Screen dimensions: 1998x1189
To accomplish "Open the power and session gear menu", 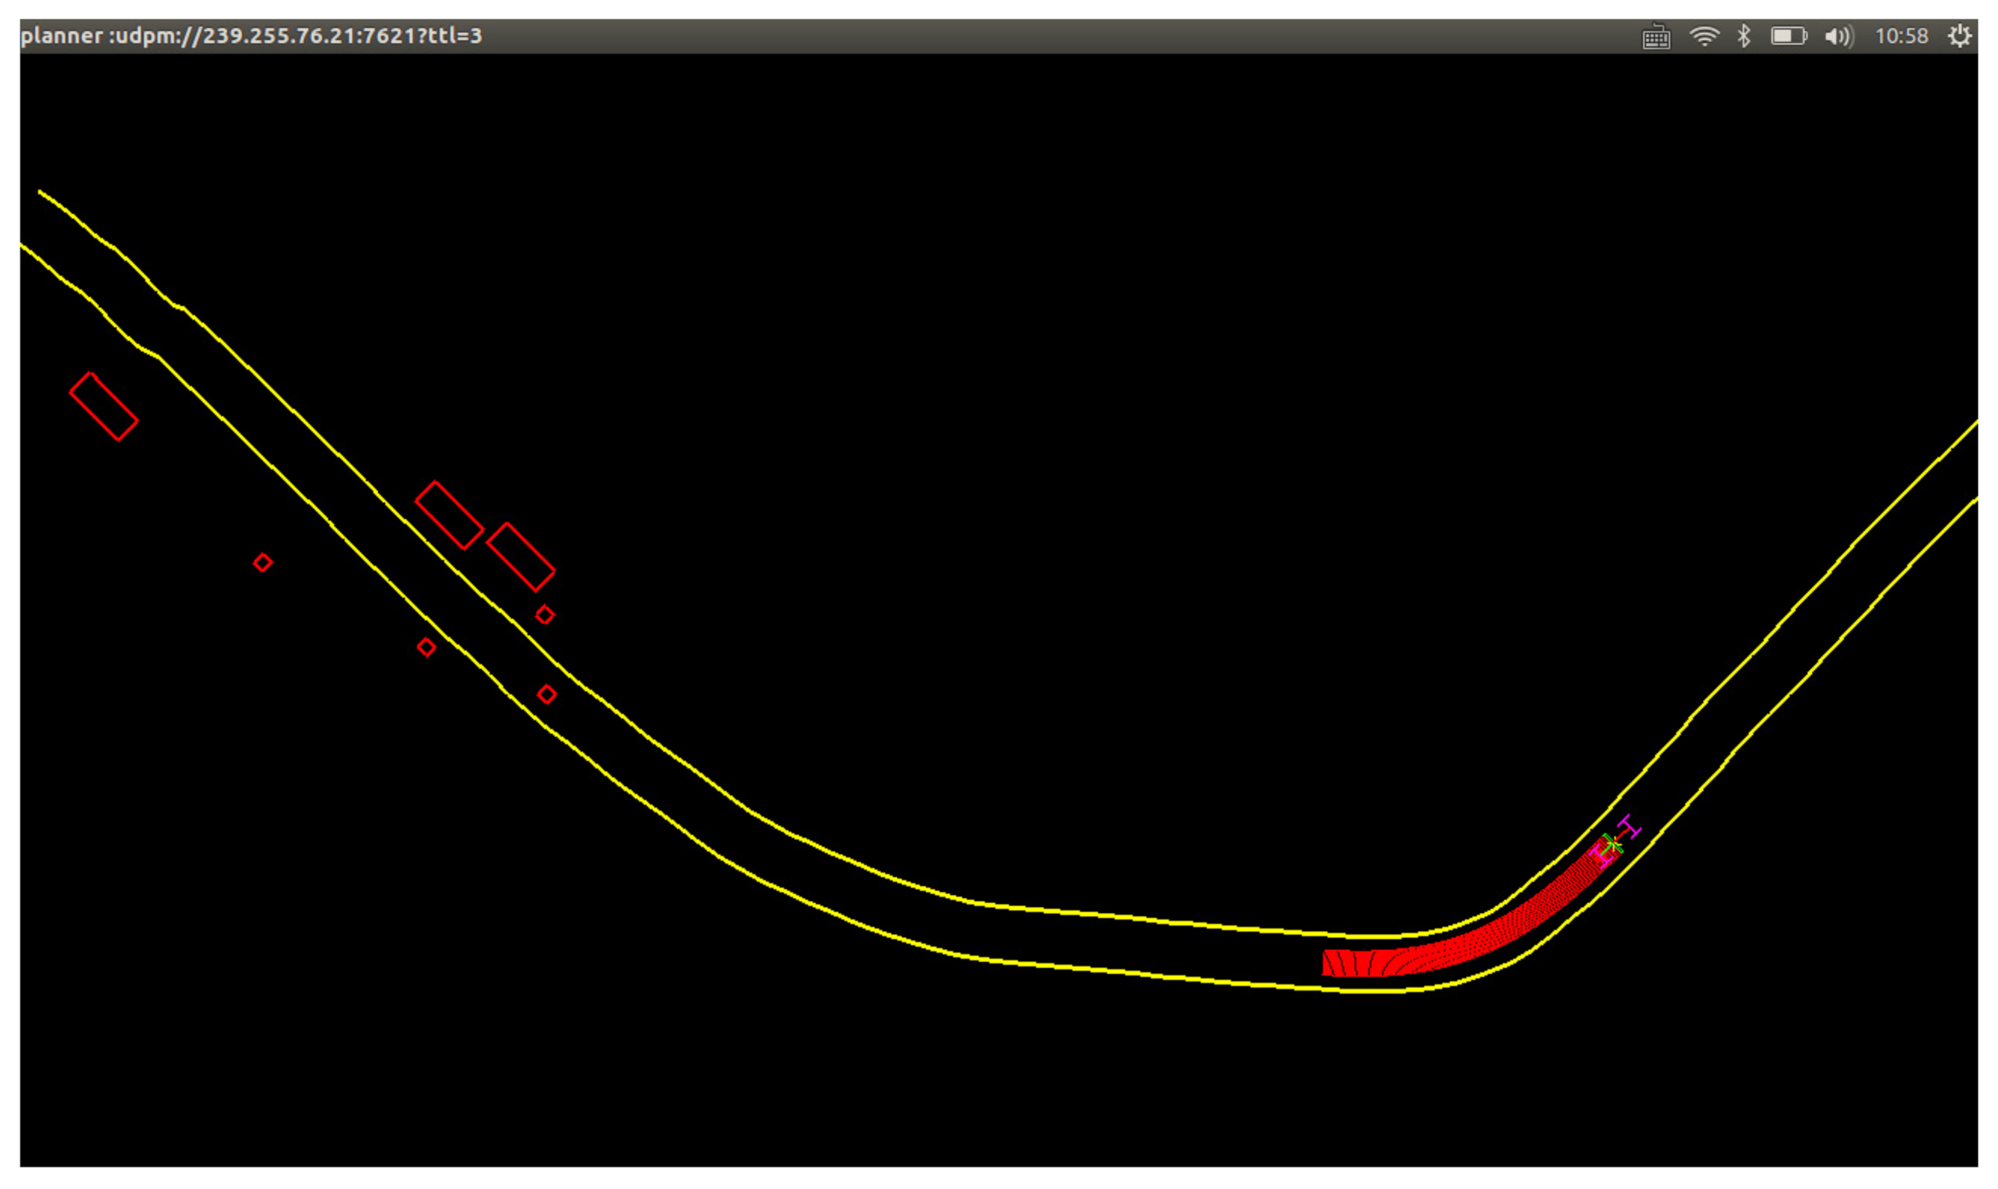I will click(x=1959, y=36).
